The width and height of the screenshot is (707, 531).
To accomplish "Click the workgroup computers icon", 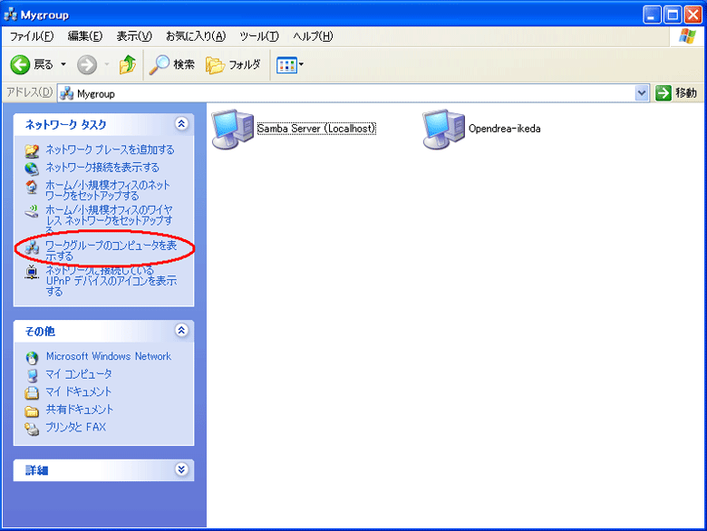I will coord(32,247).
